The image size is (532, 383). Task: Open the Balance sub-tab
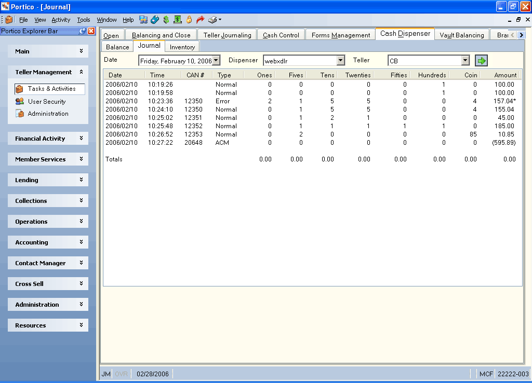pos(117,47)
